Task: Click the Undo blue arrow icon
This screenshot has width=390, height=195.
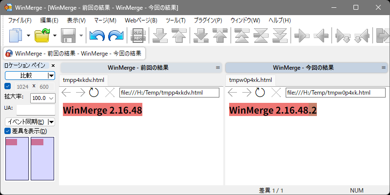Action: 97,35
